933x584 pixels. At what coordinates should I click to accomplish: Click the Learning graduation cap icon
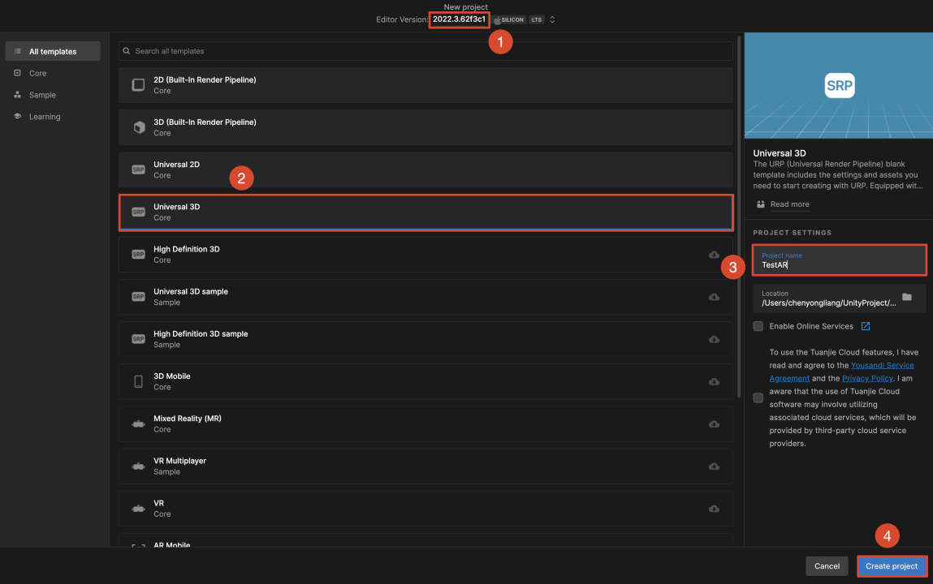click(x=18, y=117)
